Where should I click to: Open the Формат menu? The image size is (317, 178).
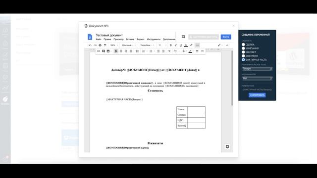141,40
